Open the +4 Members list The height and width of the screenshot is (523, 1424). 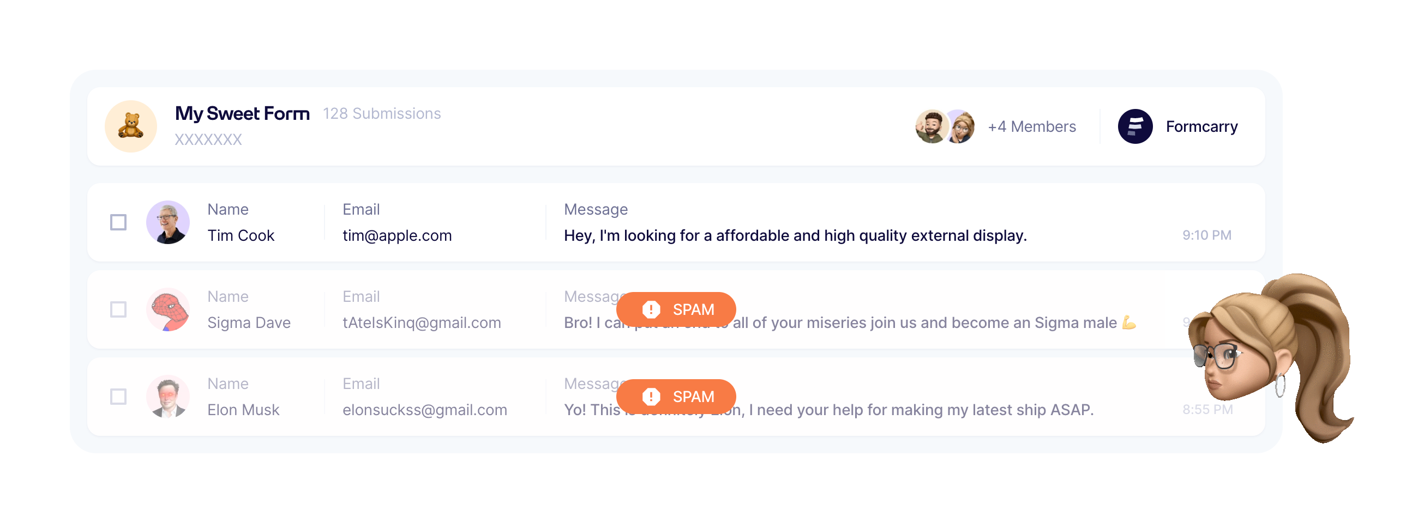1031,126
